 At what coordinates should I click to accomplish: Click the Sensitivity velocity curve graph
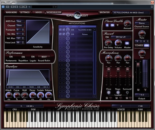38,32
